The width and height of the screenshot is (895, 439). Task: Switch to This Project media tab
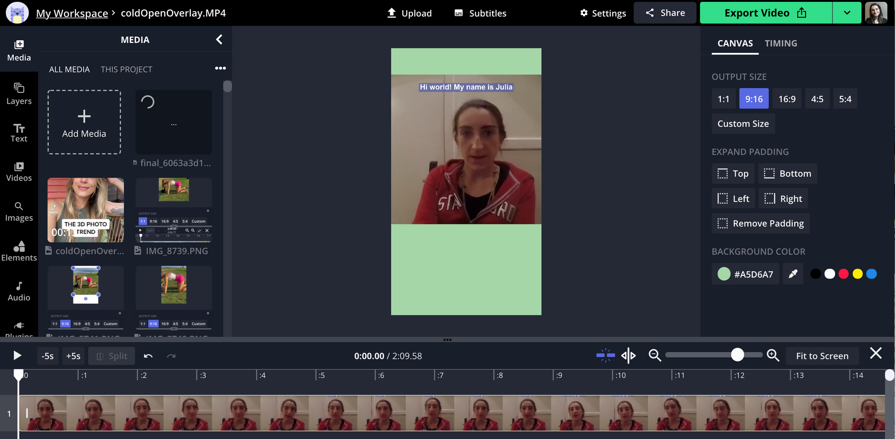[126, 69]
